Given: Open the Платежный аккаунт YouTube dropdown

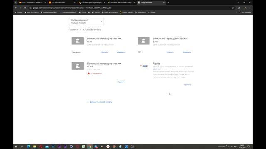Looking at the screenshot, I should coord(86,22).
